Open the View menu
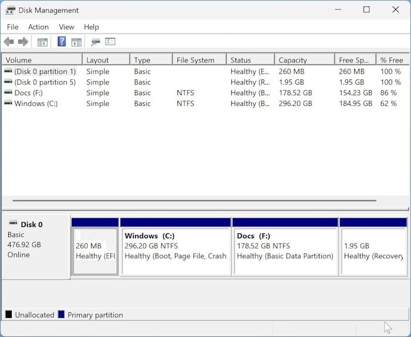411x337 pixels. click(x=66, y=27)
